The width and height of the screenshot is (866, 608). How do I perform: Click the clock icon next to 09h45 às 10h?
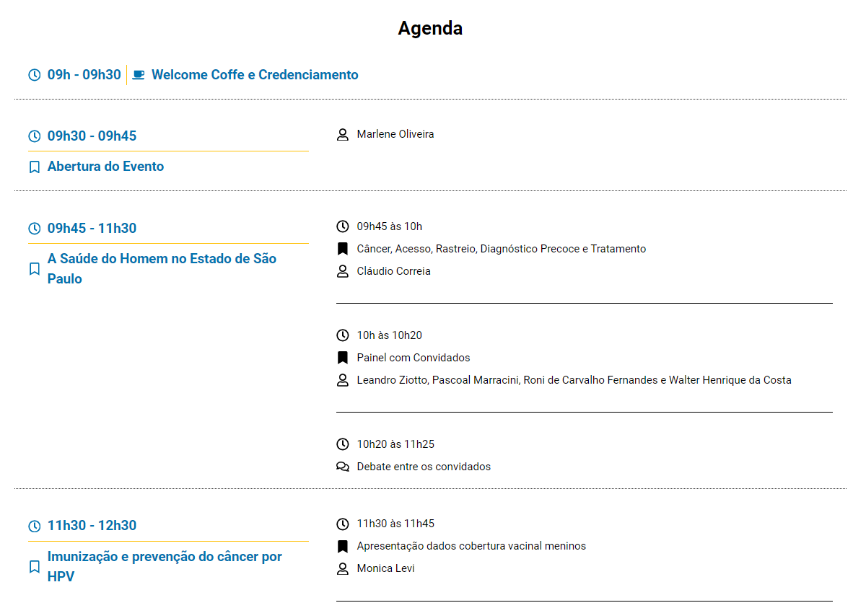click(x=343, y=226)
